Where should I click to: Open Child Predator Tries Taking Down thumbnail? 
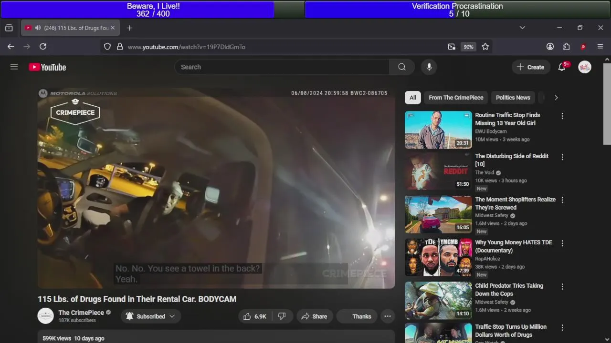pyautogui.click(x=438, y=301)
